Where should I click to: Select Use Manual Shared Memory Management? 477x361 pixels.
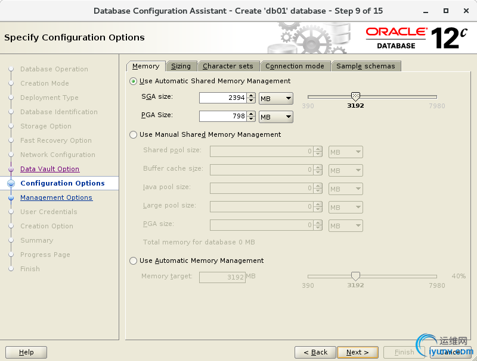133,134
